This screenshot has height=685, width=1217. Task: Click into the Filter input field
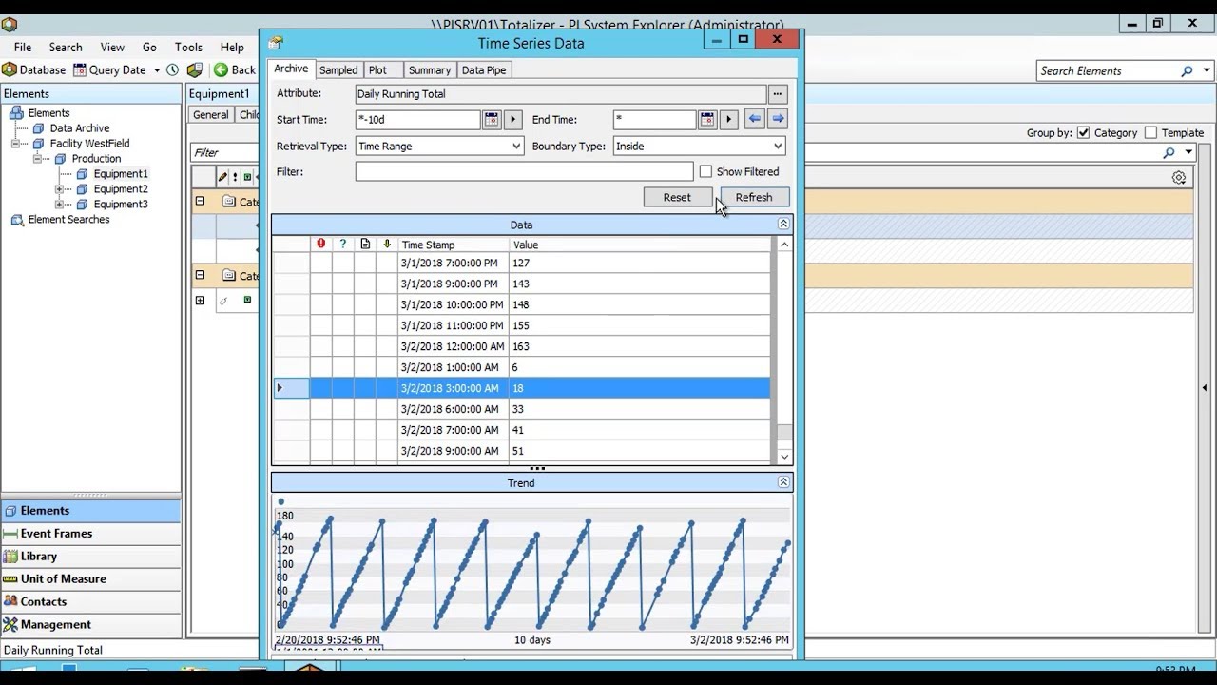pos(524,172)
